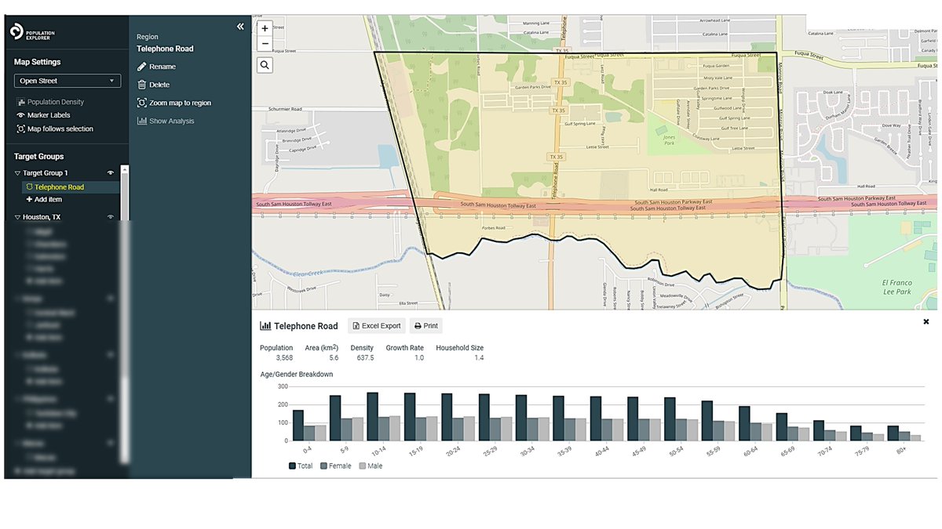The width and height of the screenshot is (942, 529).
Task: Click the Total bar for ages 10-14
Action: coord(373,416)
